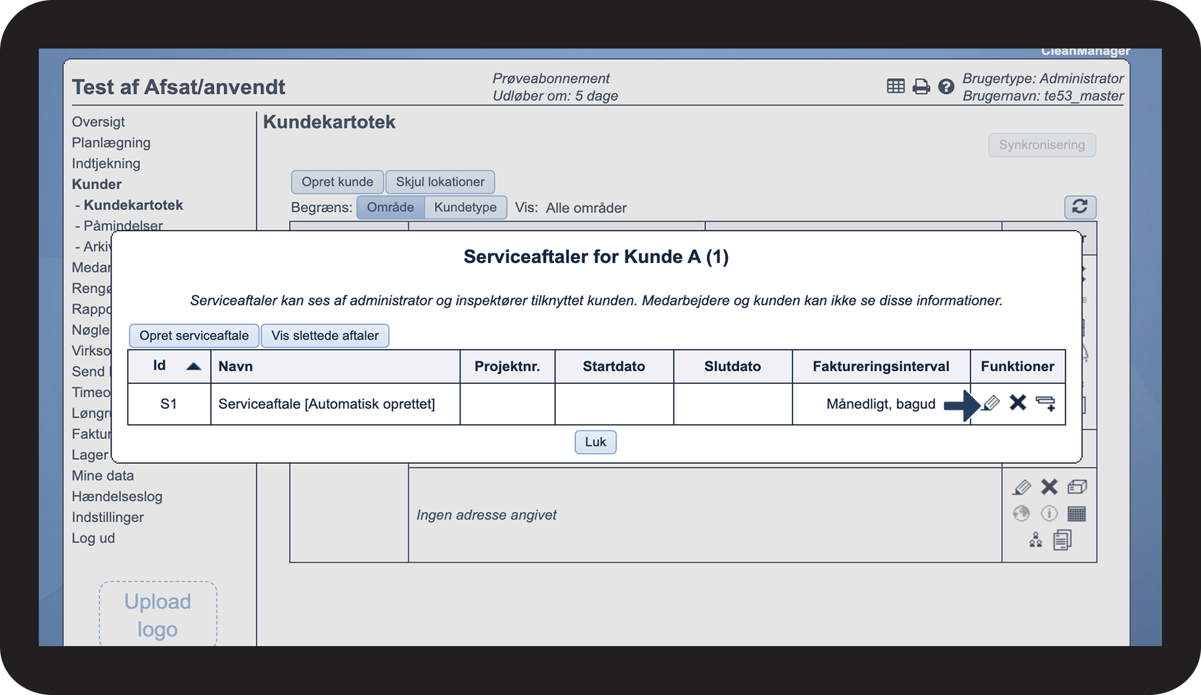Screen dimensions: 1201x695
Task: Open Planlægning in the side menu
Action: pos(111,143)
